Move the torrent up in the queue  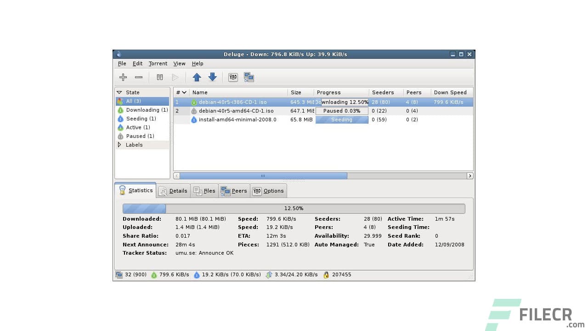(x=197, y=77)
